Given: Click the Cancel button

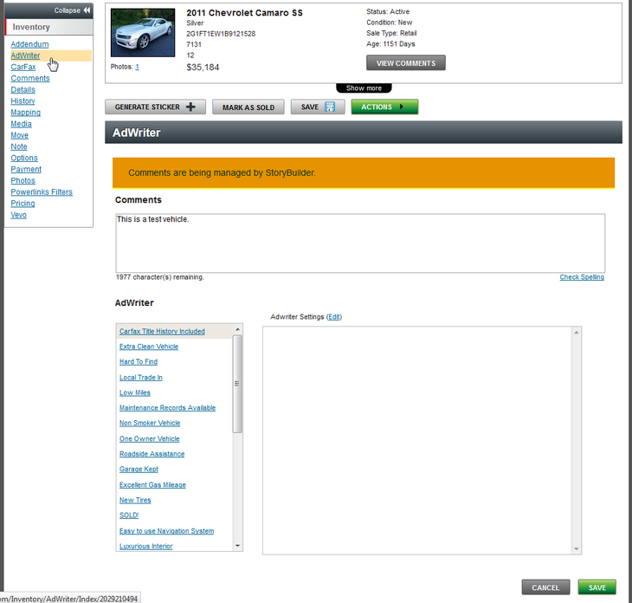Looking at the screenshot, I should click(x=545, y=587).
